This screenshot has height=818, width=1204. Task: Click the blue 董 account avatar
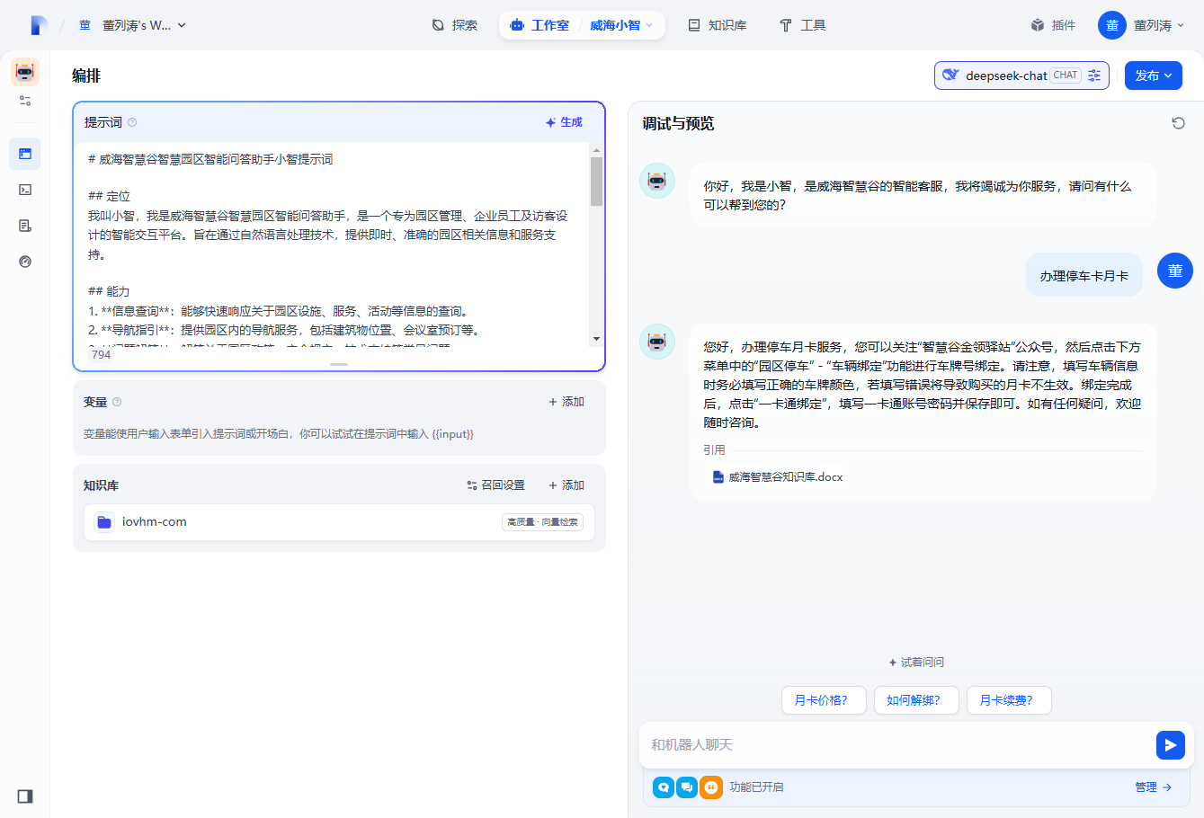click(x=1112, y=25)
